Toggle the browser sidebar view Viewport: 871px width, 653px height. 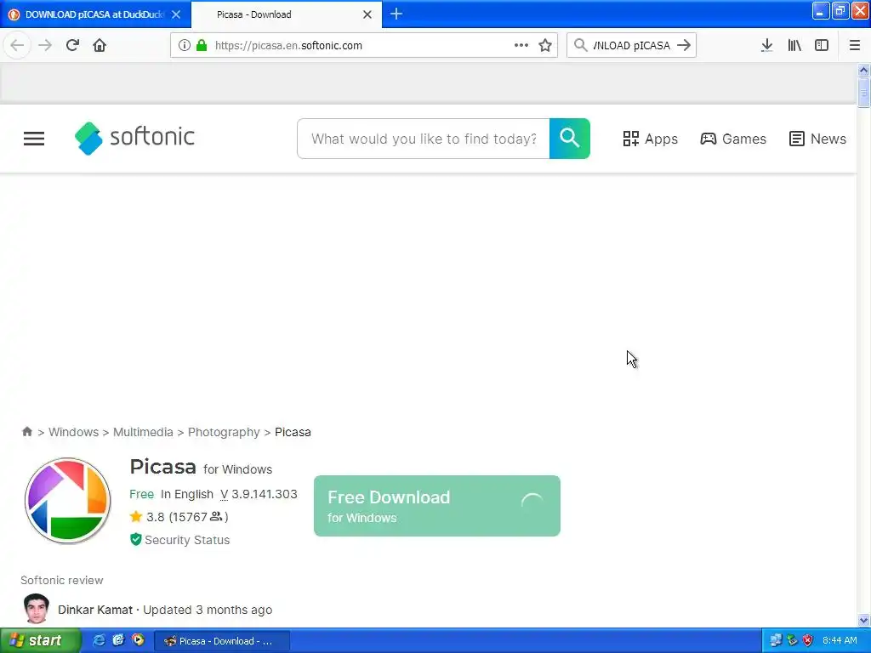822,45
